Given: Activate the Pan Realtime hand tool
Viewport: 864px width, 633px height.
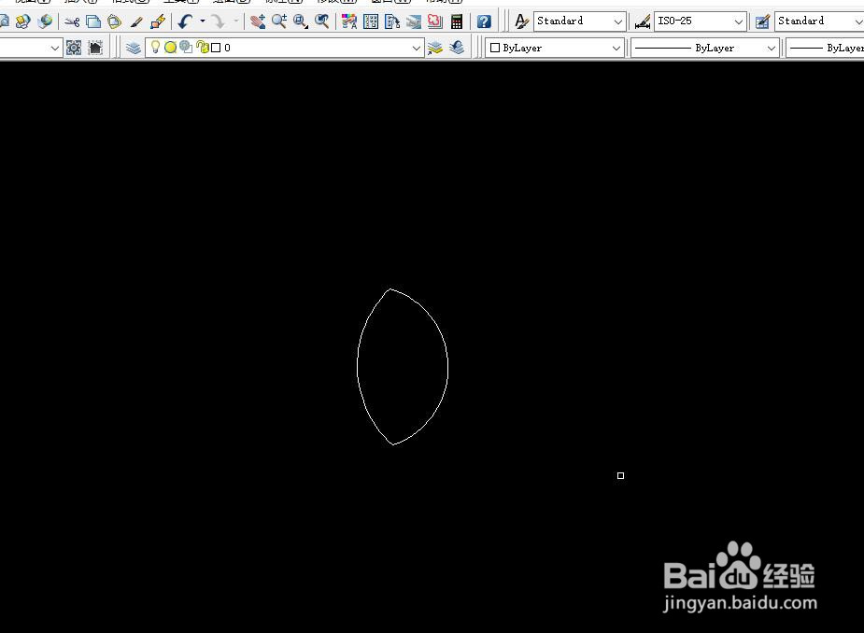Looking at the screenshot, I should click(x=257, y=21).
